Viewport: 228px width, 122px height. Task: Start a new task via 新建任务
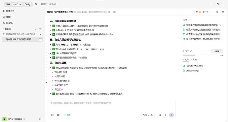[9, 11]
